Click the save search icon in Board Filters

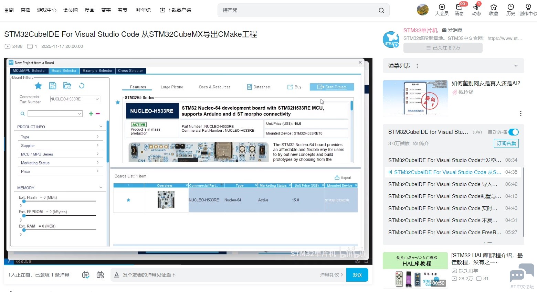pyautogui.click(x=52, y=86)
